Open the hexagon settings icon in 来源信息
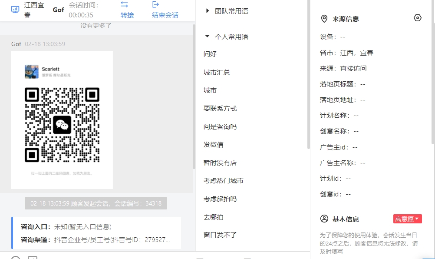435x259 pixels. 417,18
